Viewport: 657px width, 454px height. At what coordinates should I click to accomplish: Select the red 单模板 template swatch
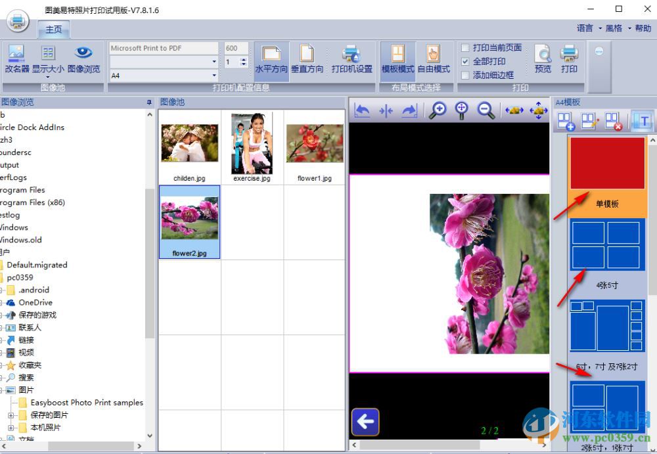[607, 164]
